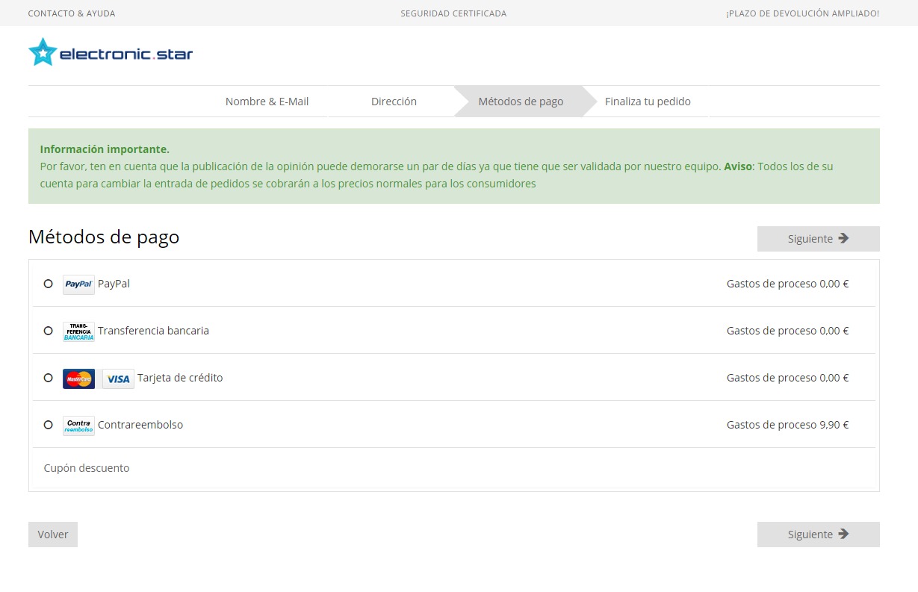The height and width of the screenshot is (592, 918).
Task: Click the electronic.star logo
Action: 111,52
